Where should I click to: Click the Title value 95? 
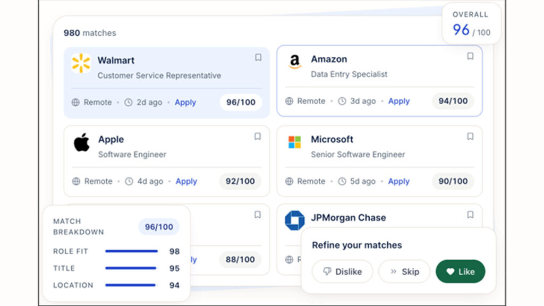coord(174,268)
